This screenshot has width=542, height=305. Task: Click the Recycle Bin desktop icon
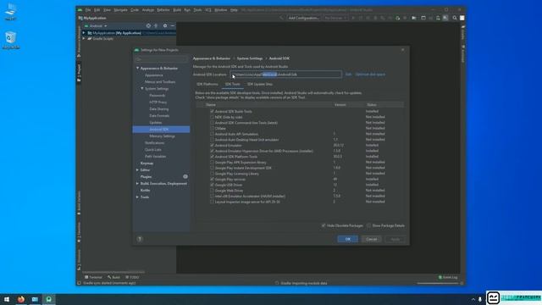click(11, 40)
